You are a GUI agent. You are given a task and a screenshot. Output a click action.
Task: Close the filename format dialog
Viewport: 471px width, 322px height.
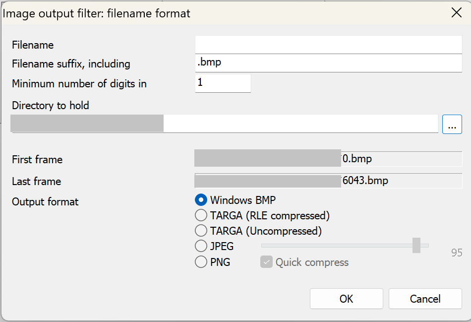tap(456, 13)
